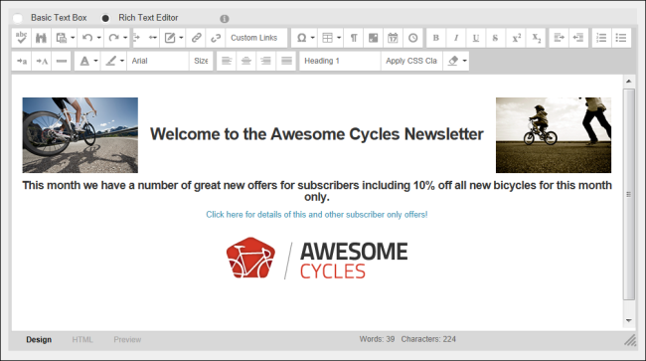Click the hyperlink manager chain icon
The height and width of the screenshot is (361, 646).
(196, 38)
